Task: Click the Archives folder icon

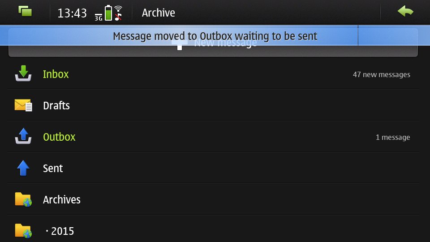Action: click(x=23, y=199)
